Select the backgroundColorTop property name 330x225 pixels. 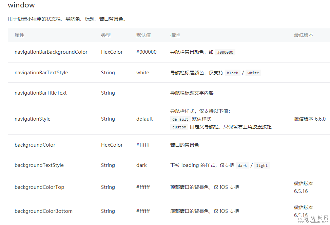coord(39,187)
